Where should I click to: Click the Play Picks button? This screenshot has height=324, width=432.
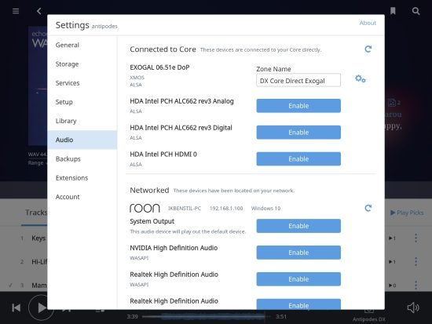[407, 213]
